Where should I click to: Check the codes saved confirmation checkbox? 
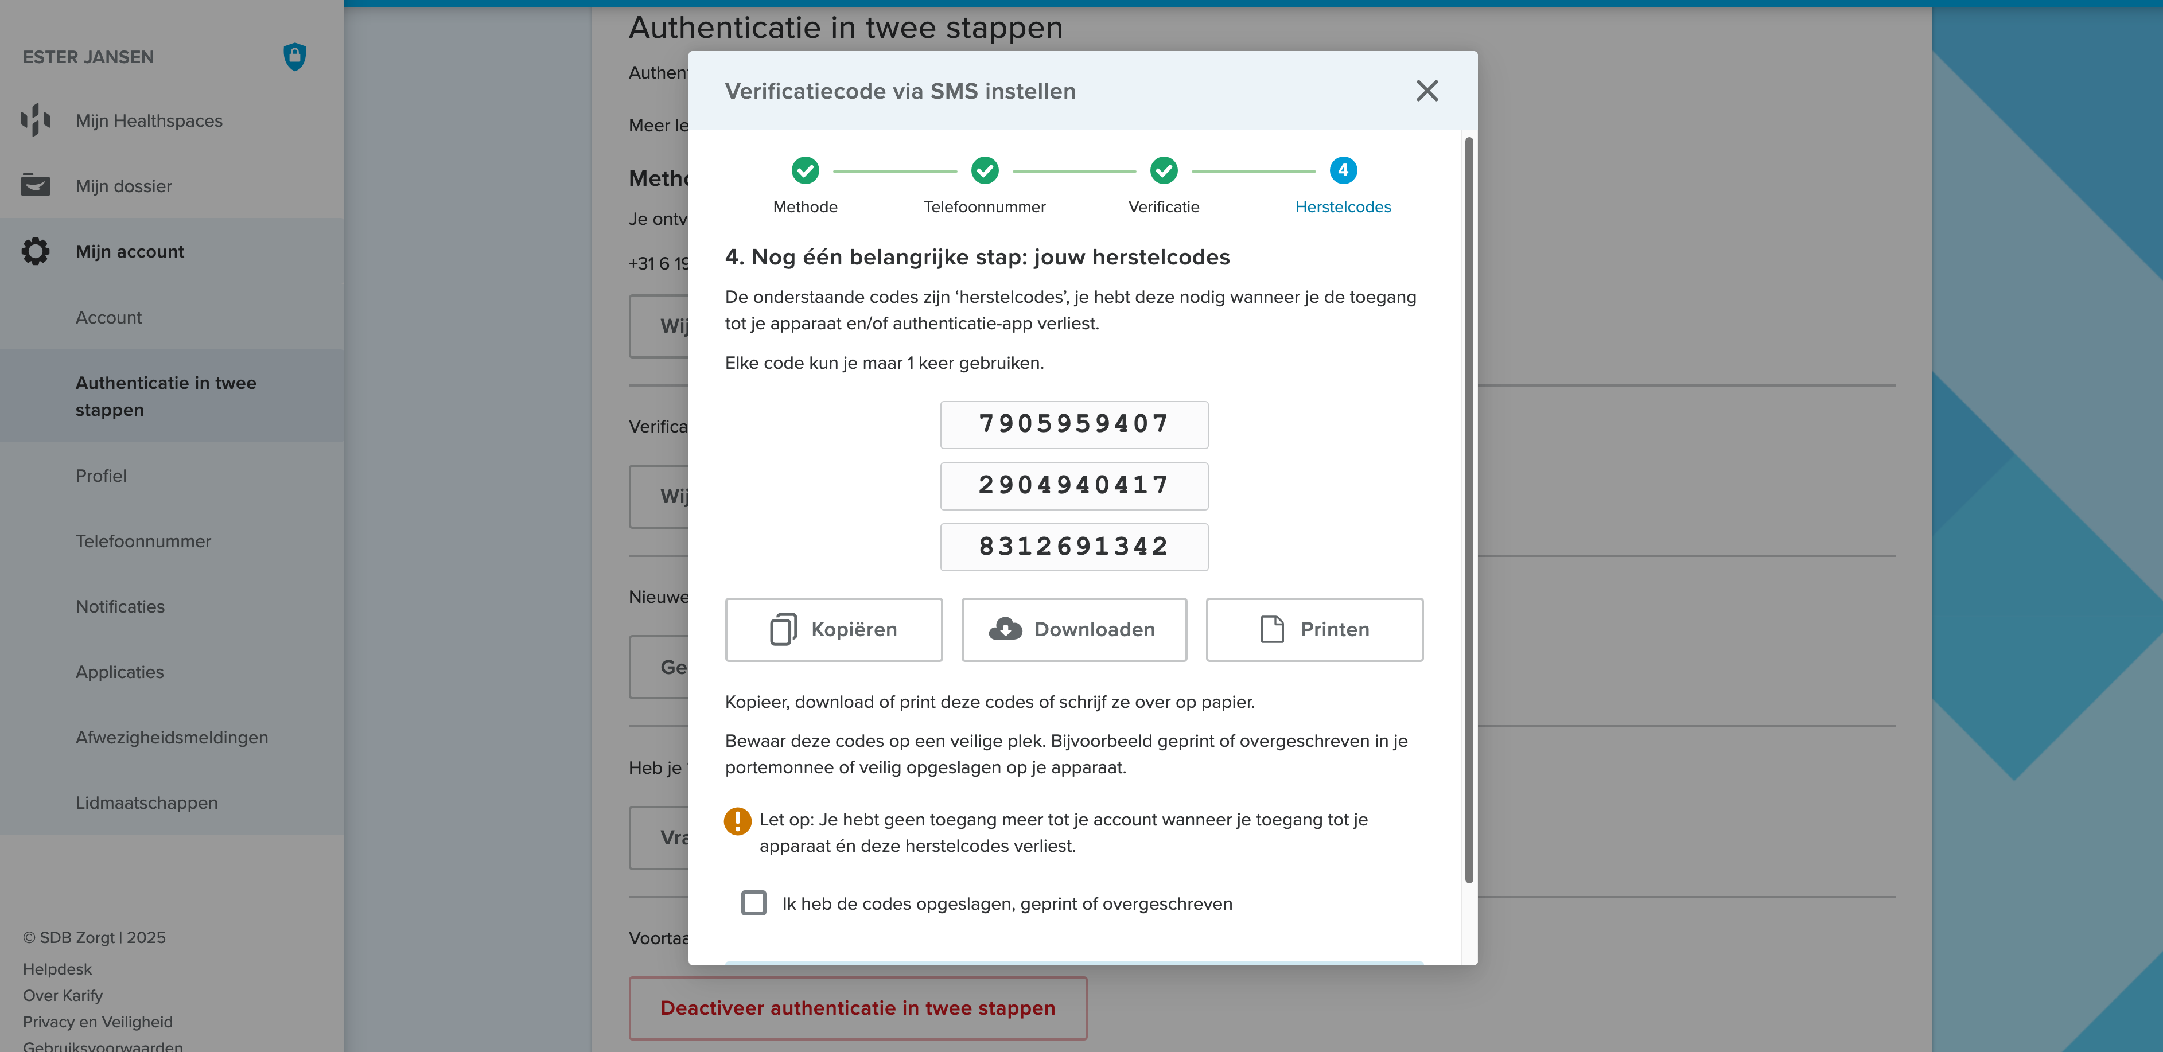pyautogui.click(x=753, y=902)
